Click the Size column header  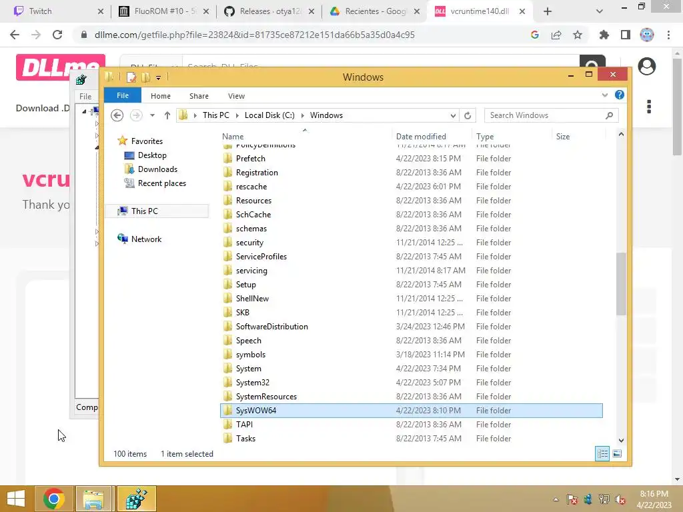pos(578,136)
